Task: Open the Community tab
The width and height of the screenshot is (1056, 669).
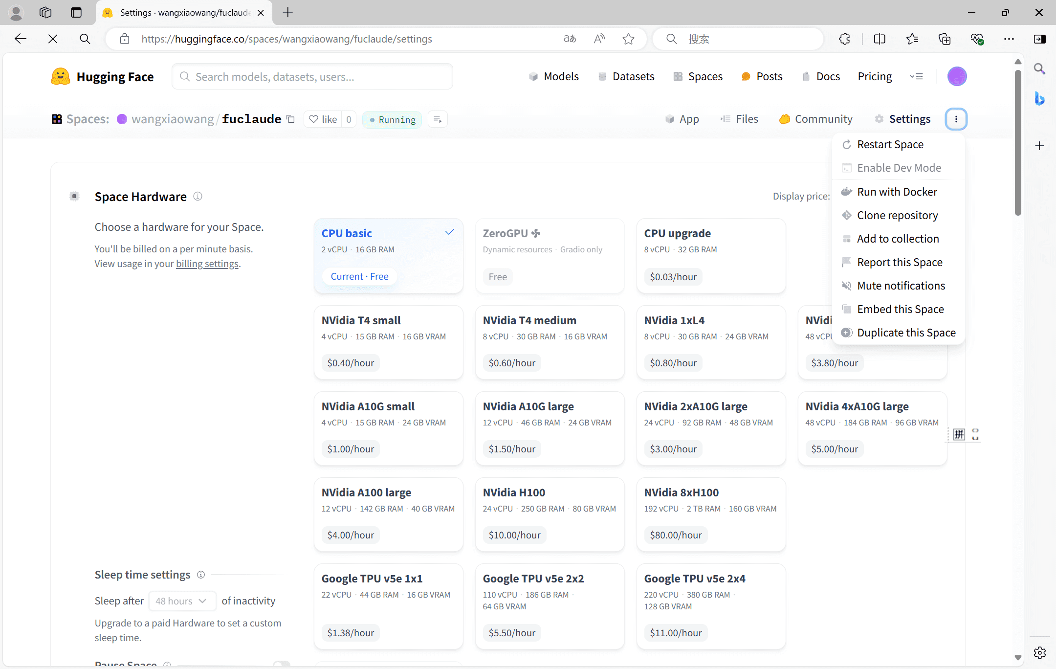Action: click(x=816, y=119)
